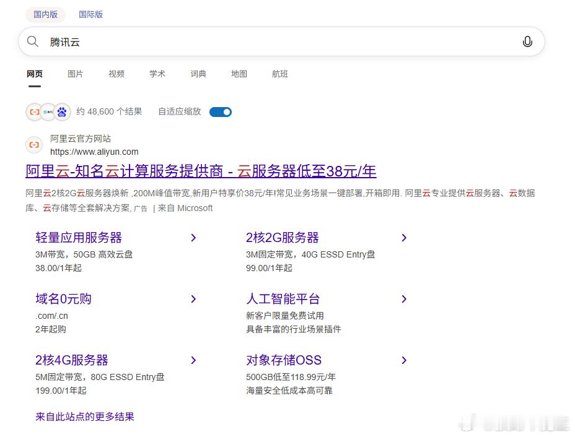Open the 视频 search tab

point(116,74)
